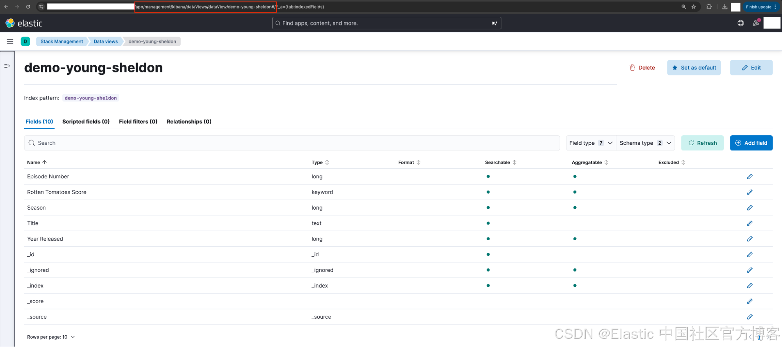This screenshot has height=347, width=782.
Task: Change Rows per page setting
Action: point(51,337)
